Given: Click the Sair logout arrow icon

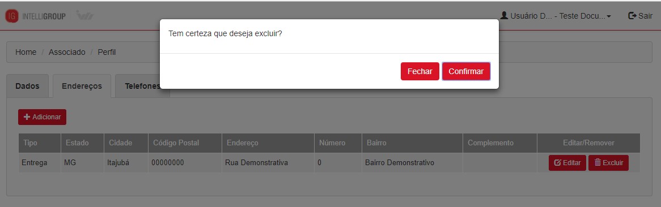Looking at the screenshot, I should click(632, 16).
